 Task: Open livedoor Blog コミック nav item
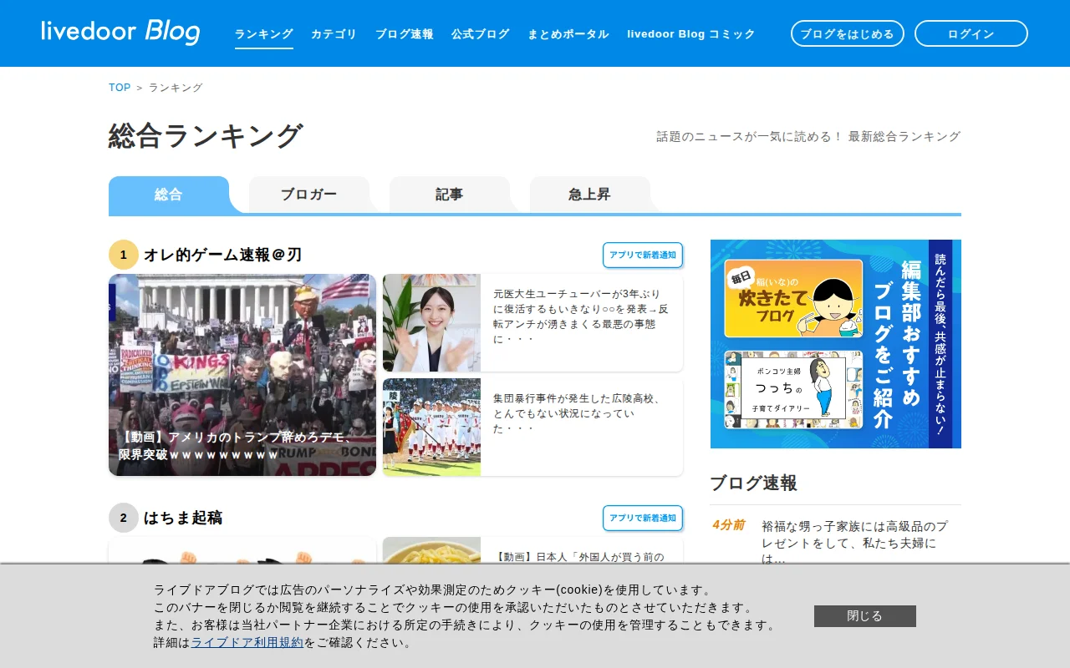tap(691, 34)
